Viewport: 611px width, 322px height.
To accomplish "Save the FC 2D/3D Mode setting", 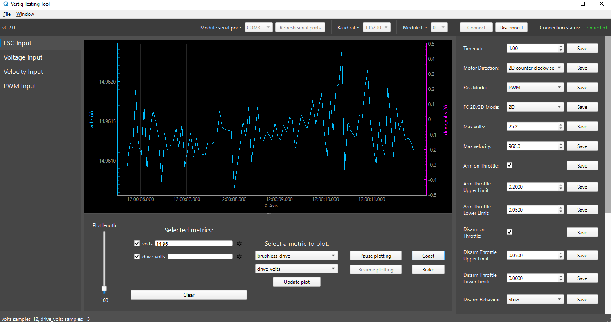I will pos(582,107).
